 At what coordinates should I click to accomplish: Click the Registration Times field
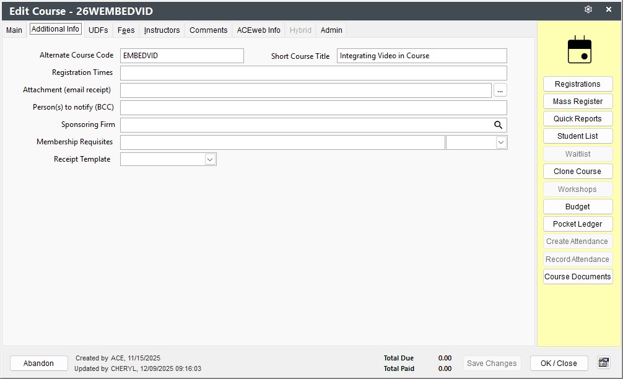click(x=313, y=73)
